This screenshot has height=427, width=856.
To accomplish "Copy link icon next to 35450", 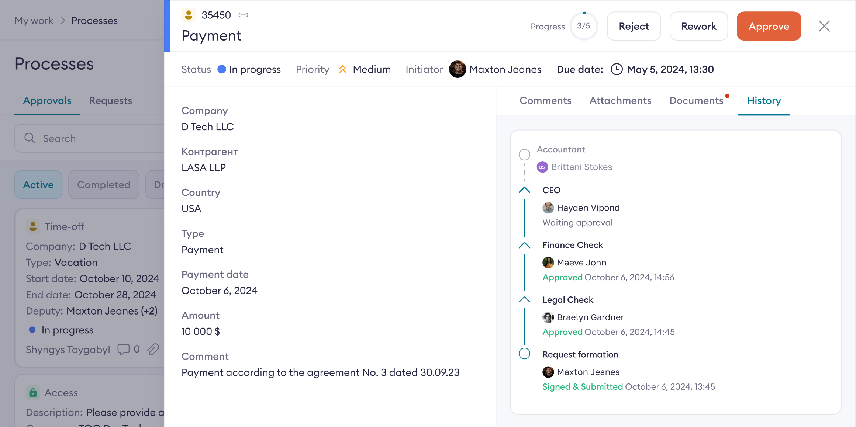I will tap(243, 15).
